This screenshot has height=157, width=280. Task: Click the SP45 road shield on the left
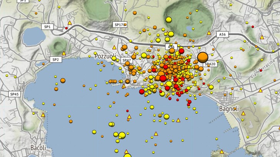point(15,94)
